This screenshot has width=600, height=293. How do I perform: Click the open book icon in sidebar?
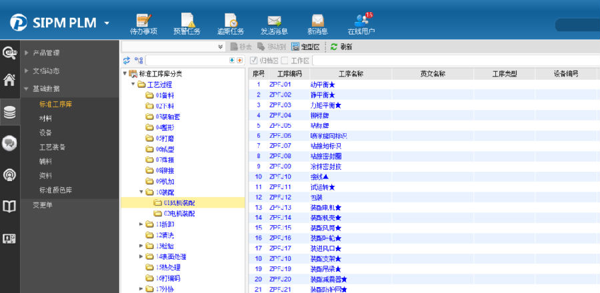(9, 207)
